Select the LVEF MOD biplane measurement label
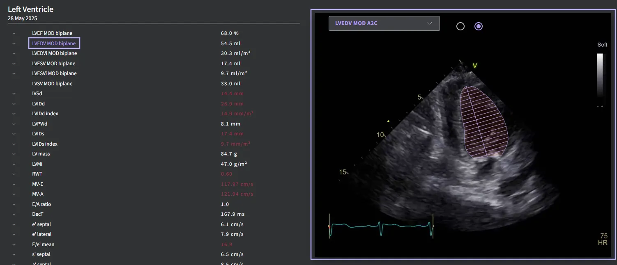The image size is (617, 265). pos(52,33)
